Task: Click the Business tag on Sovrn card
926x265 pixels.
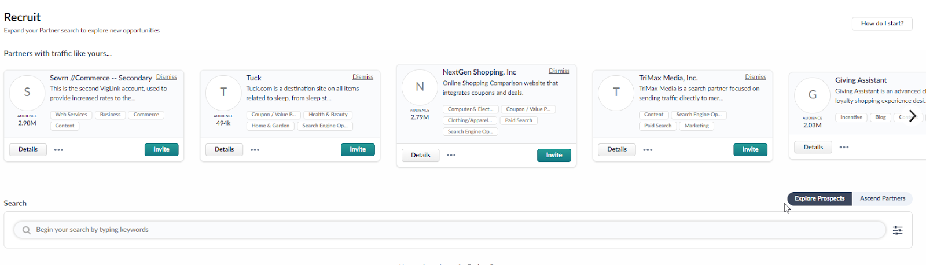Action: click(x=110, y=115)
